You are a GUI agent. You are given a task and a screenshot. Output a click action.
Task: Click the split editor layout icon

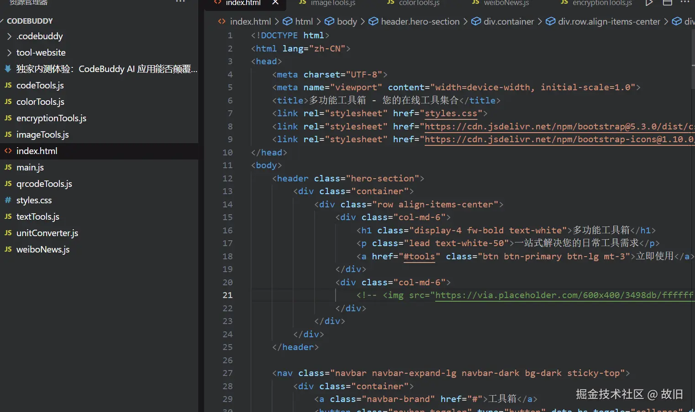pos(667,3)
